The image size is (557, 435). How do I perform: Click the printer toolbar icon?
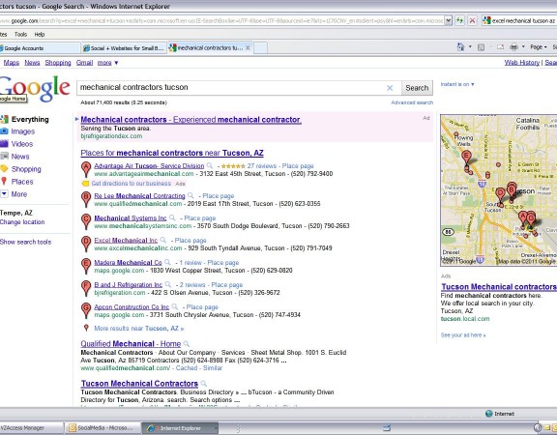(513, 46)
